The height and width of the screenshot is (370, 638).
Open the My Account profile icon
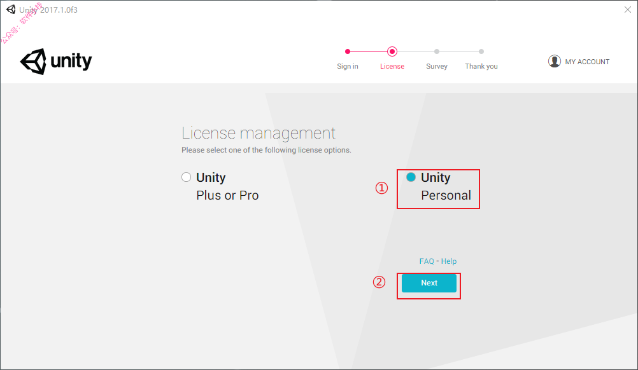tap(554, 61)
